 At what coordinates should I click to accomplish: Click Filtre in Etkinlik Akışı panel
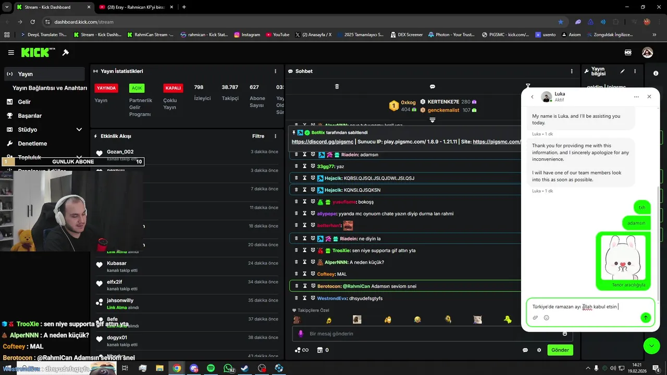258,136
